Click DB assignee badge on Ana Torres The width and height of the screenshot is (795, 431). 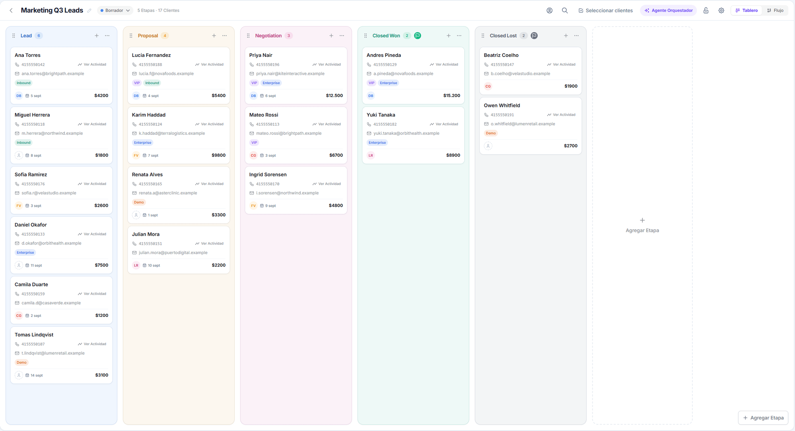[x=19, y=96]
